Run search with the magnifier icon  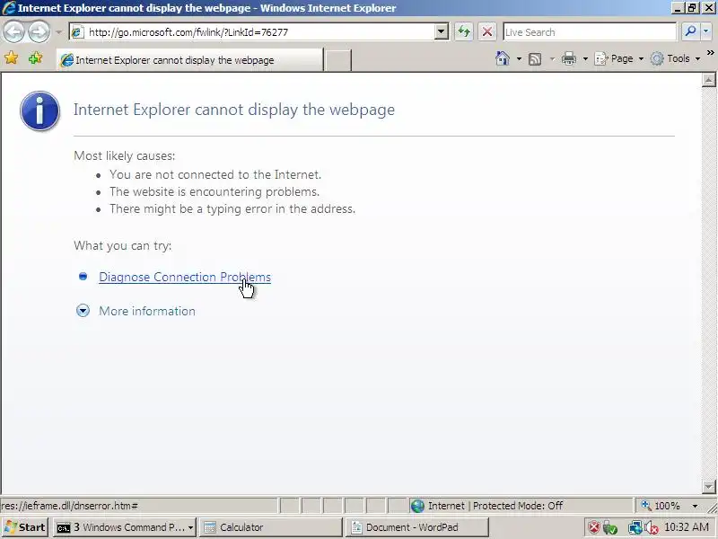690,31
